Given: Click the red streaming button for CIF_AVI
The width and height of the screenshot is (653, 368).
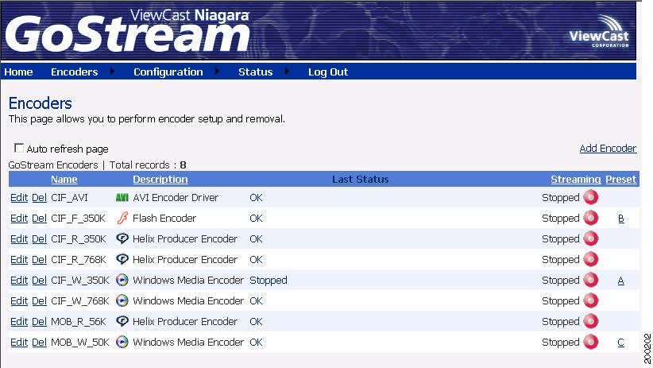Looking at the screenshot, I should pyautogui.click(x=591, y=197).
